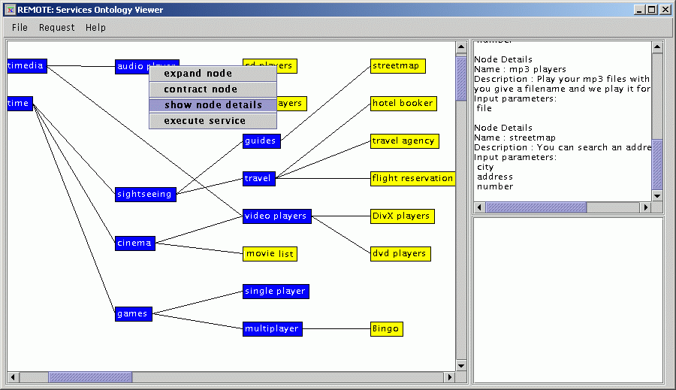This screenshot has height=390, width=676.
Task: Click details pane scroll left arrow
Action: click(479, 207)
